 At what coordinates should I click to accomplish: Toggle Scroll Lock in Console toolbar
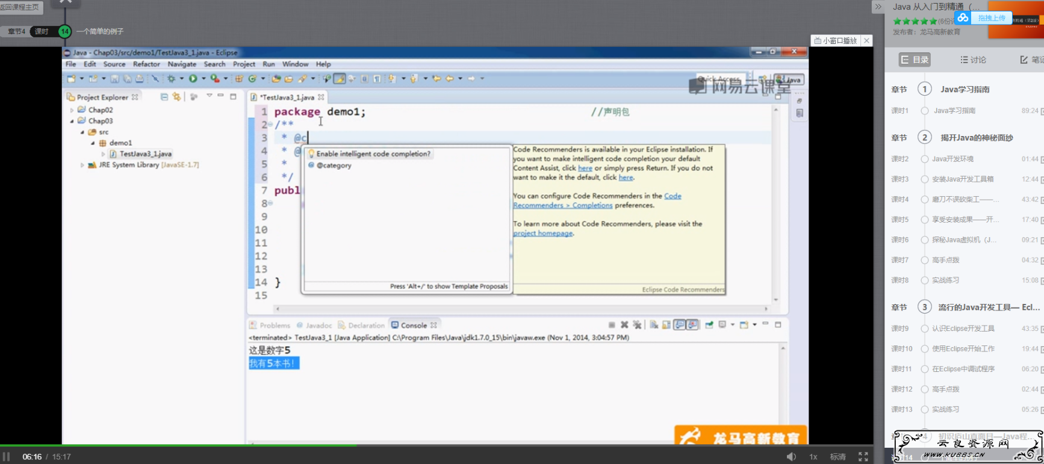666,325
